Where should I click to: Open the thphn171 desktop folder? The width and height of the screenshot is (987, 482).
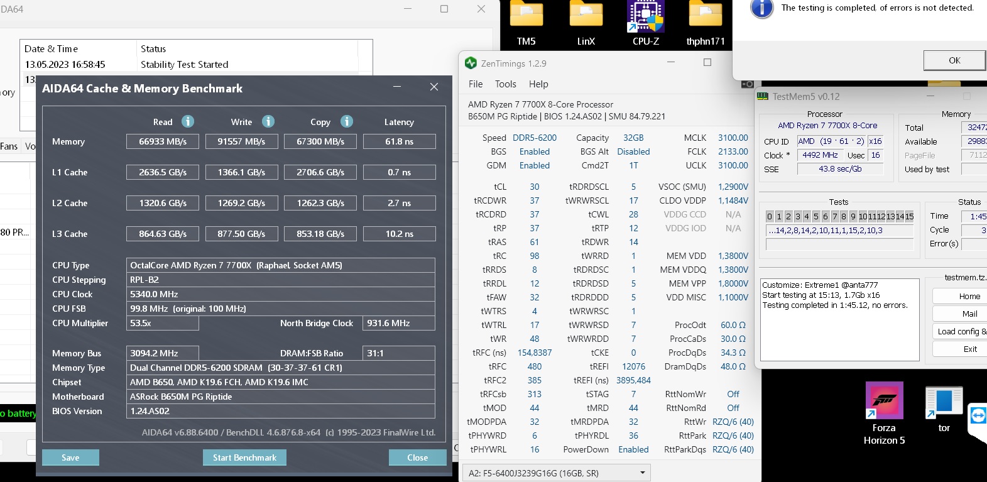click(706, 24)
